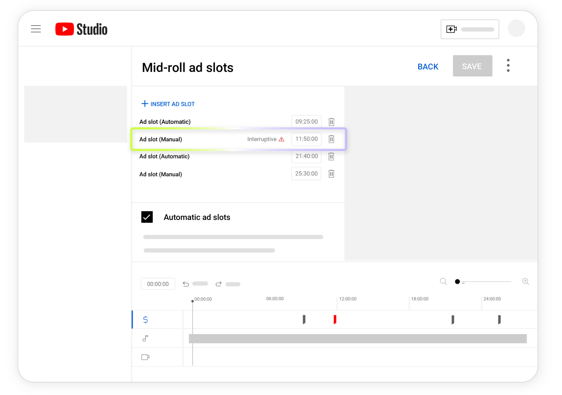Viewport: 562px width, 395px height.
Task: Uncheck the Automatic ad slots checkbox
Action: click(x=147, y=217)
